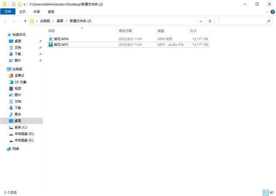Viewport: 276px width, 196px height.
Task: Click the 烟花.MP4 video file icon
Action: tap(51, 39)
